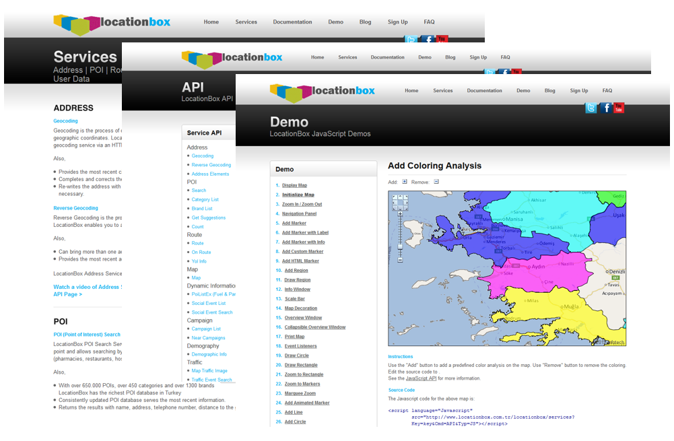Image resolution: width=674 pixels, height=441 pixels.
Task: Pan the map right with the arrow control
Action: tap(405, 203)
